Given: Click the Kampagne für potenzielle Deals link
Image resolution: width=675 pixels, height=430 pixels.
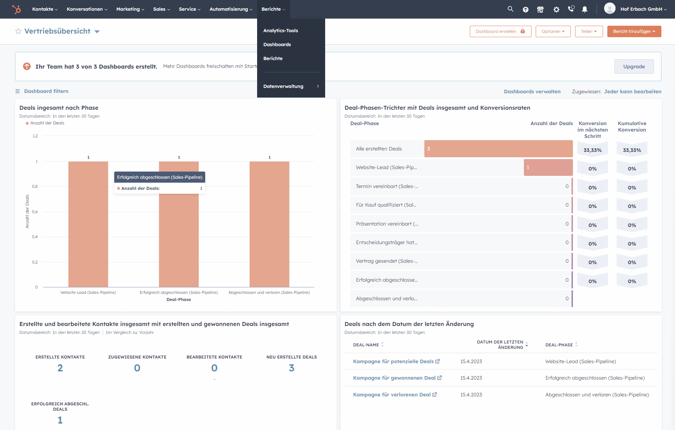Looking at the screenshot, I should point(394,361).
